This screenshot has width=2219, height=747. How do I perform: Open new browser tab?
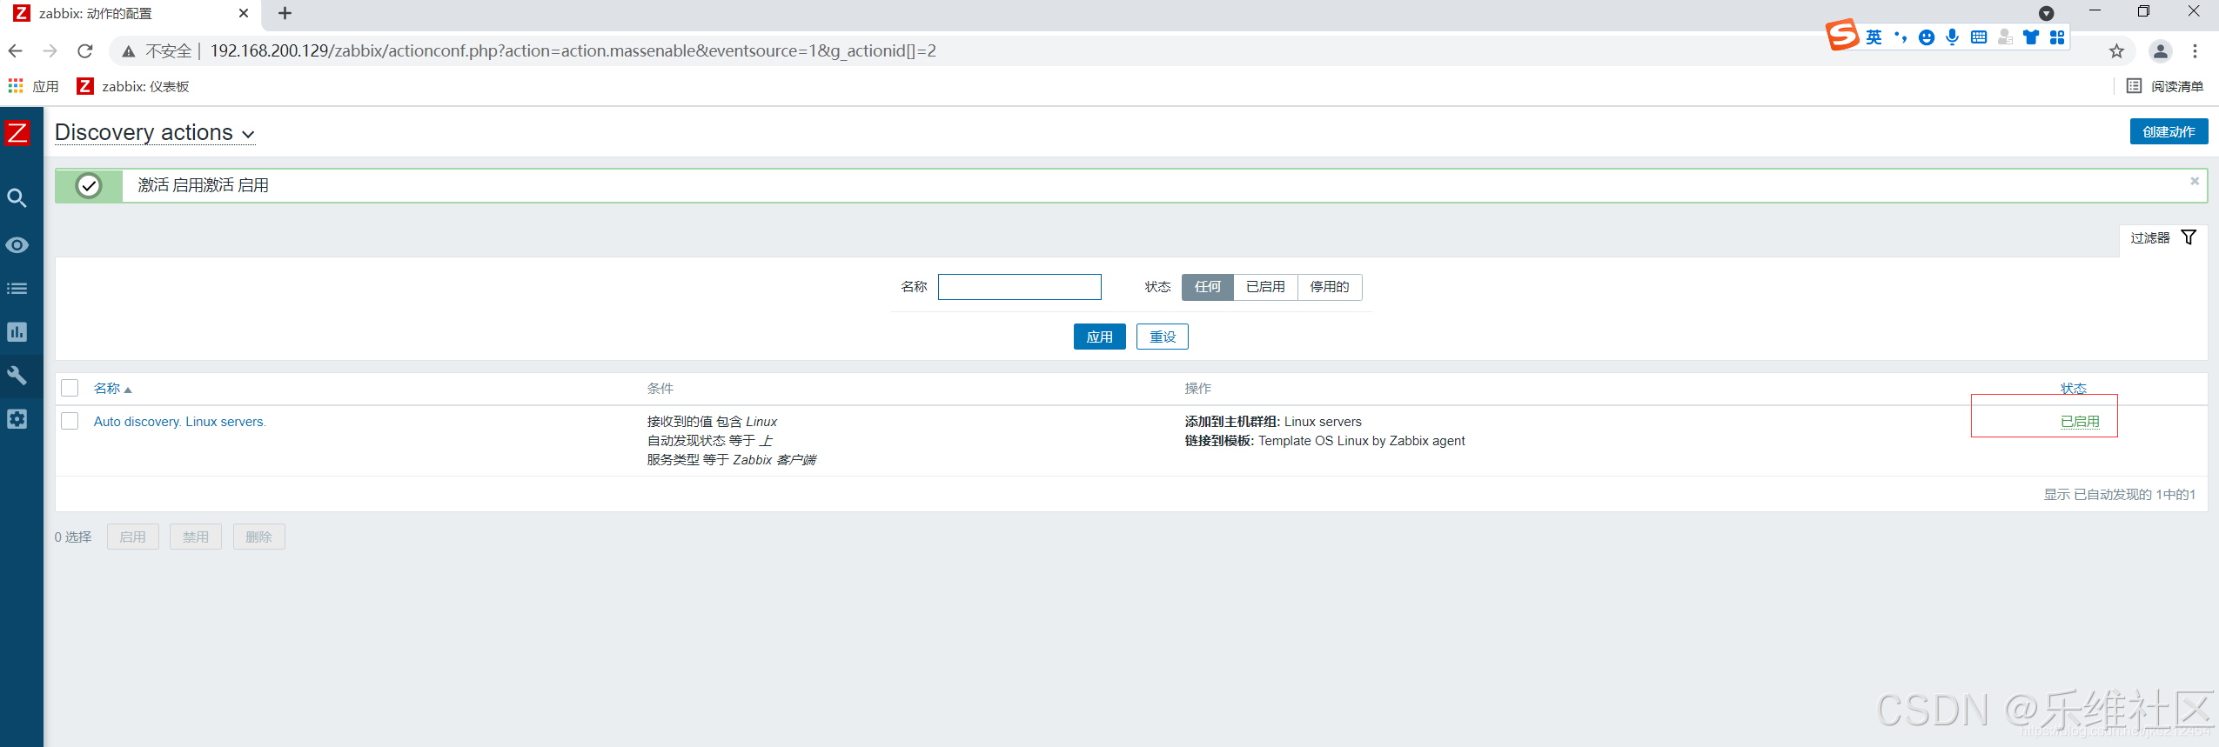pos(285,13)
